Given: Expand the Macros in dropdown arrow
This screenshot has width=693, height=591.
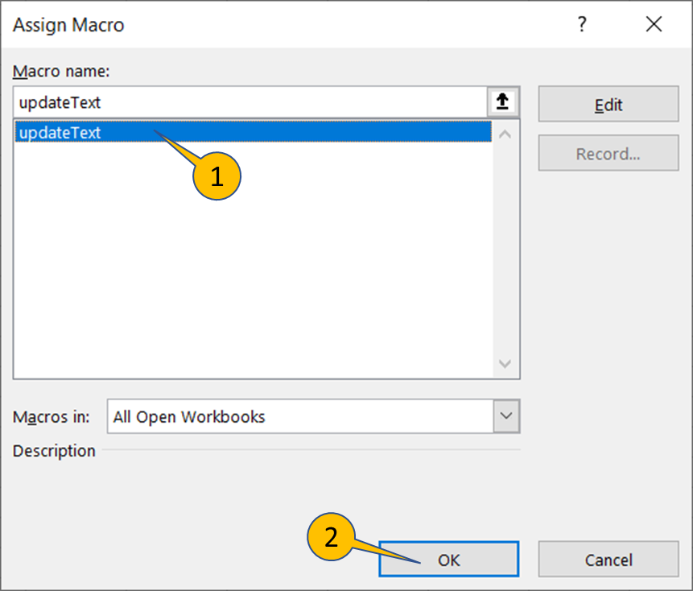Looking at the screenshot, I should pos(505,416).
